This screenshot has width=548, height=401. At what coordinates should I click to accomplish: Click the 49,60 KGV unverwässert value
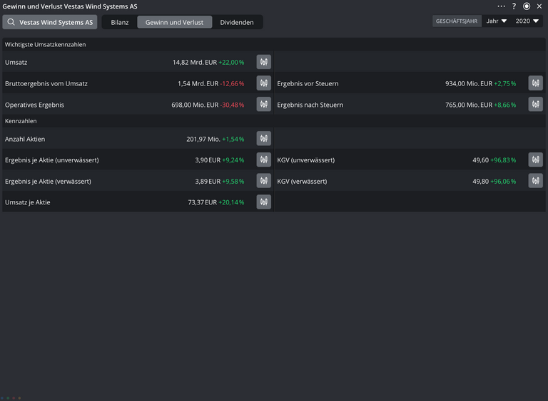[x=480, y=160]
